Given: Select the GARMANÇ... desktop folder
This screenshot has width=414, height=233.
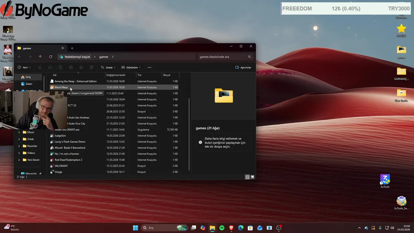Looking at the screenshot, I should tap(401, 74).
